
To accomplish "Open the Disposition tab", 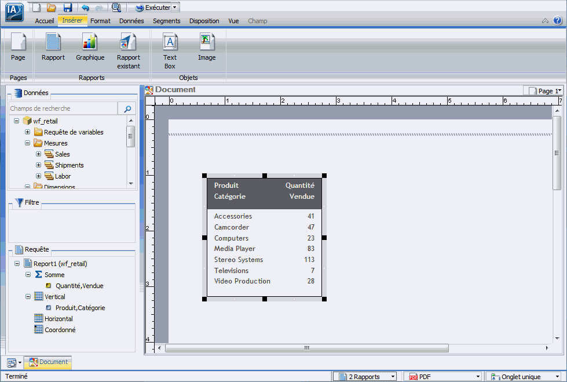I will coord(204,21).
